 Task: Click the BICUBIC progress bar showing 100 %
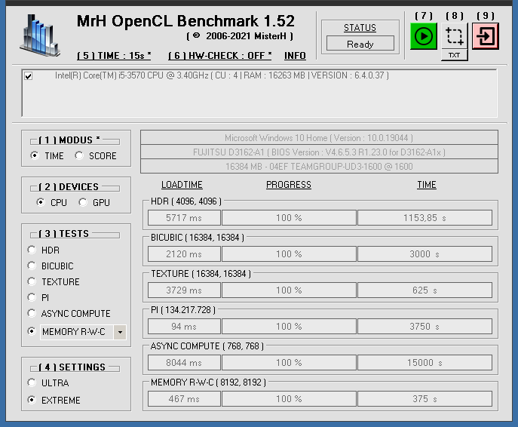point(289,253)
